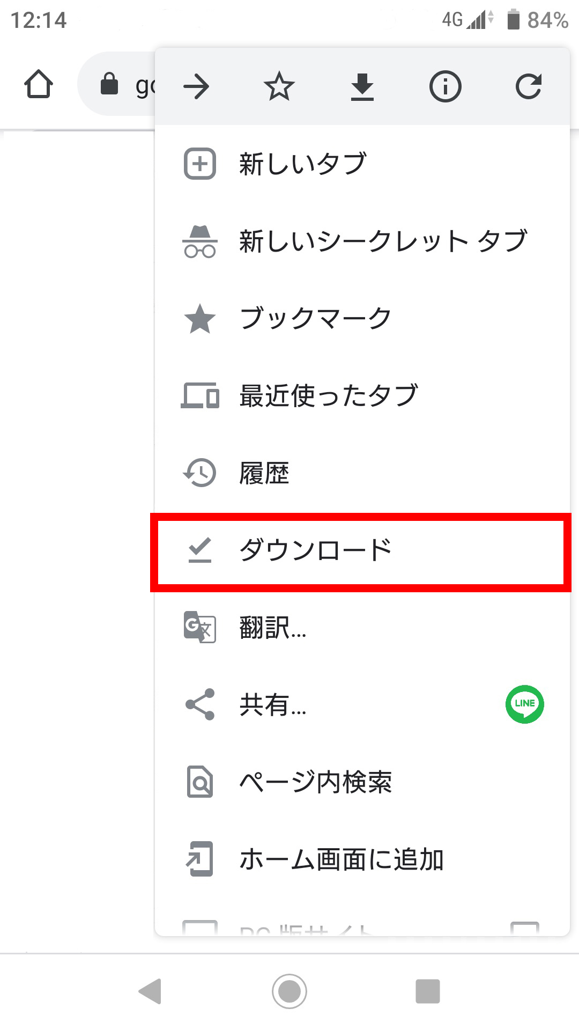579x1030 pixels.
Task: Open ページ内検索
Action: (362, 782)
